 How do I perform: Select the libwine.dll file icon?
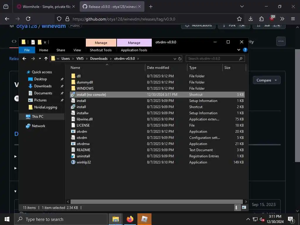73,119
